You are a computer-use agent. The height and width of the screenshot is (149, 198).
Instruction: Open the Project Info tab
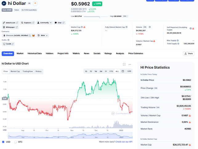tap(63, 54)
